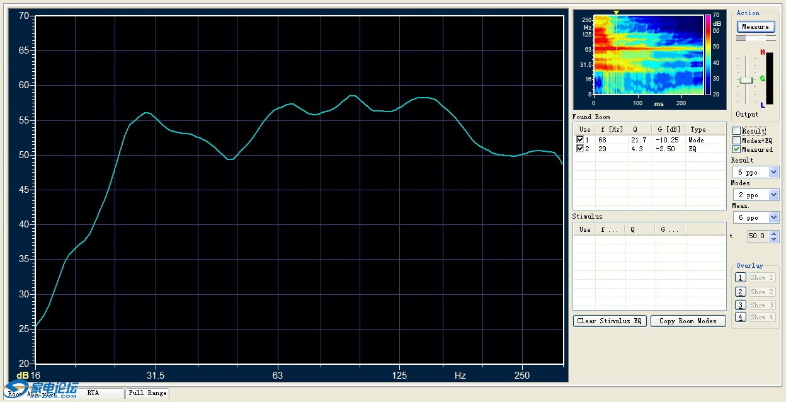Click the frequency response curve graph
786x402 pixels.
[x=299, y=190]
